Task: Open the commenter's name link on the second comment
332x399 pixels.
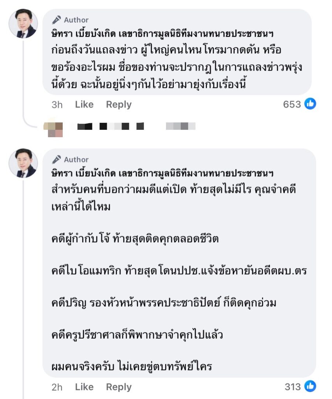Action: coord(165,173)
